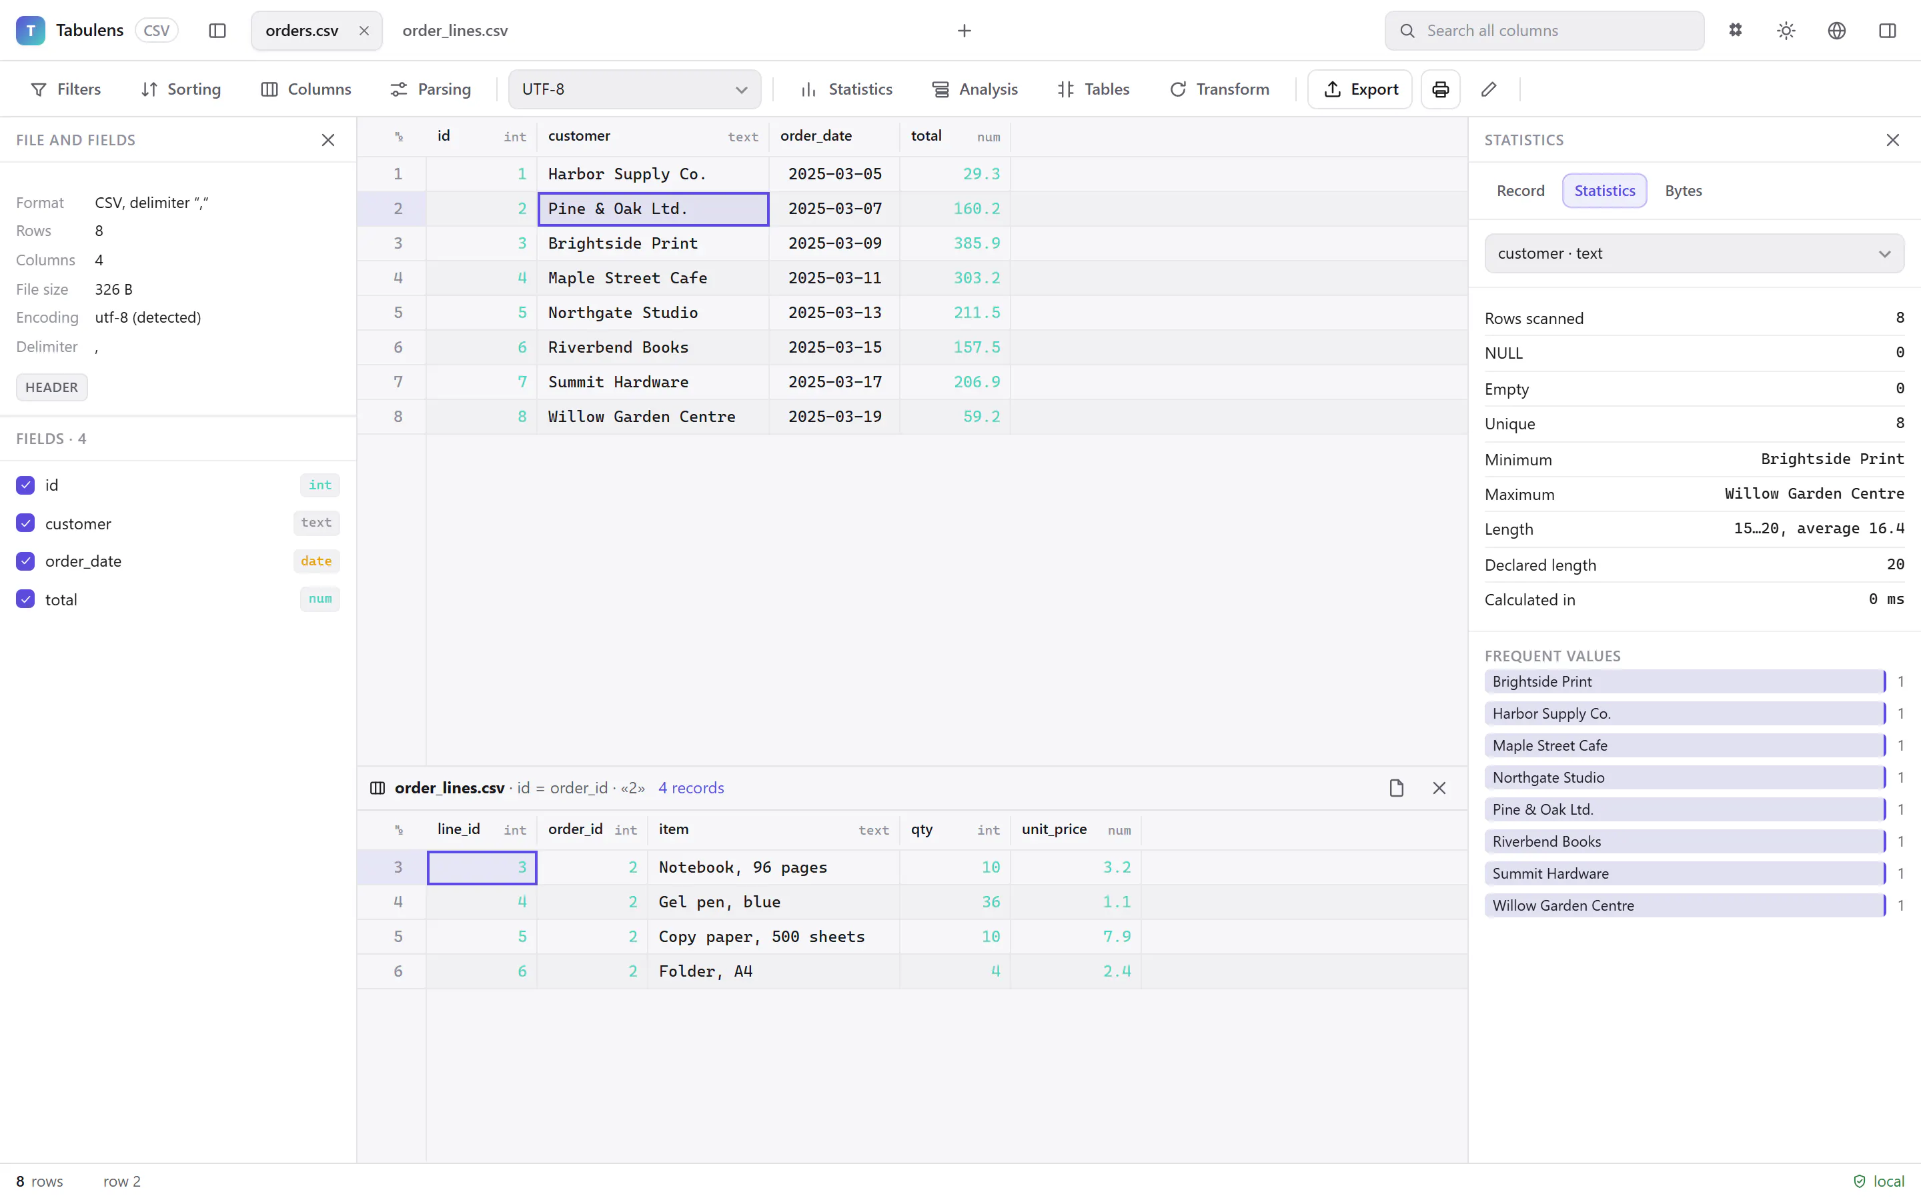This screenshot has width=1921, height=1200.
Task: Open the Parsing settings
Action: (431, 89)
